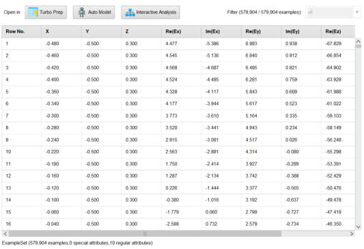Select Re(Ex) value 4.477

tap(171, 44)
